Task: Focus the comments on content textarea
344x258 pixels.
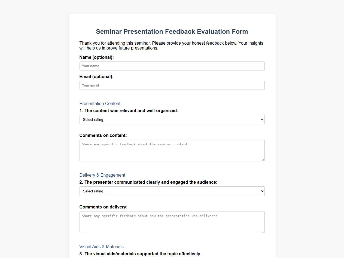Action: pyautogui.click(x=172, y=150)
